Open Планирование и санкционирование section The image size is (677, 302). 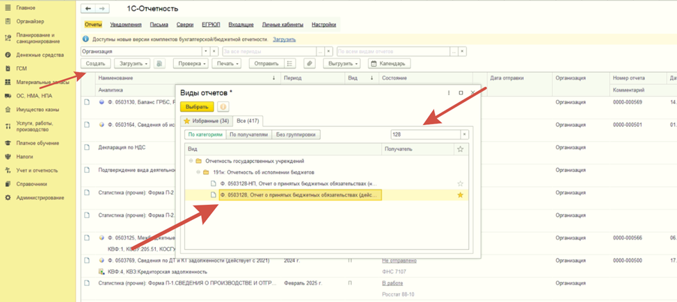37,38
